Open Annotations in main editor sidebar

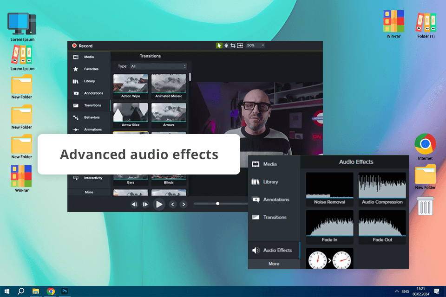pyautogui.click(x=89, y=93)
